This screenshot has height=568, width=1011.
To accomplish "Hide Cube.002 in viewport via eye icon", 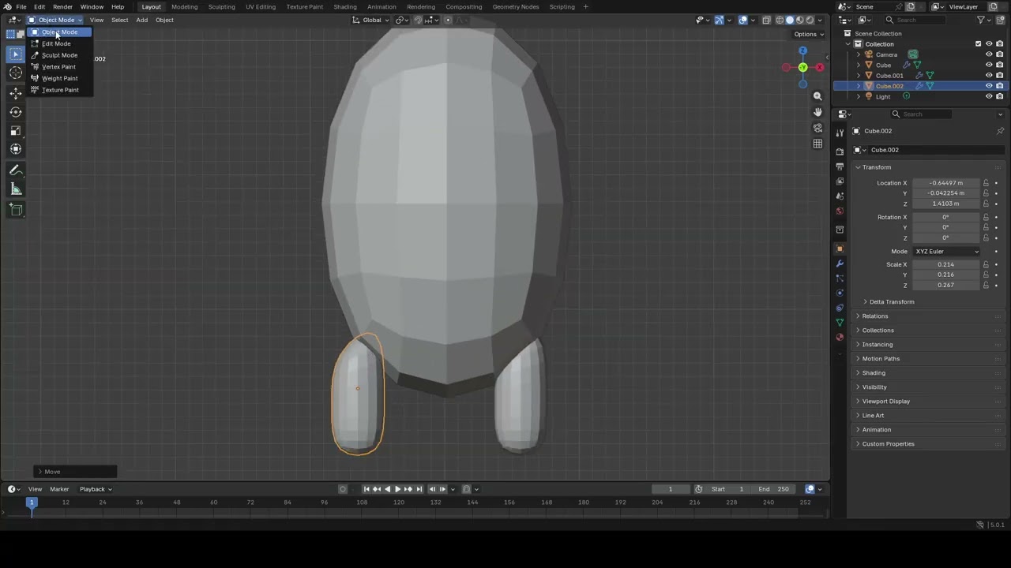I will (989, 86).
